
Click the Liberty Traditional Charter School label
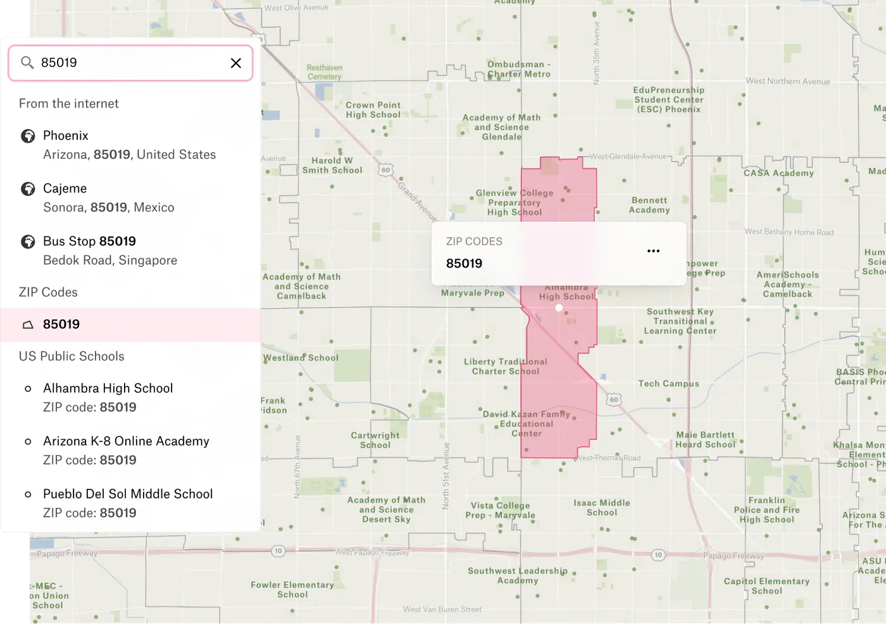click(x=506, y=367)
